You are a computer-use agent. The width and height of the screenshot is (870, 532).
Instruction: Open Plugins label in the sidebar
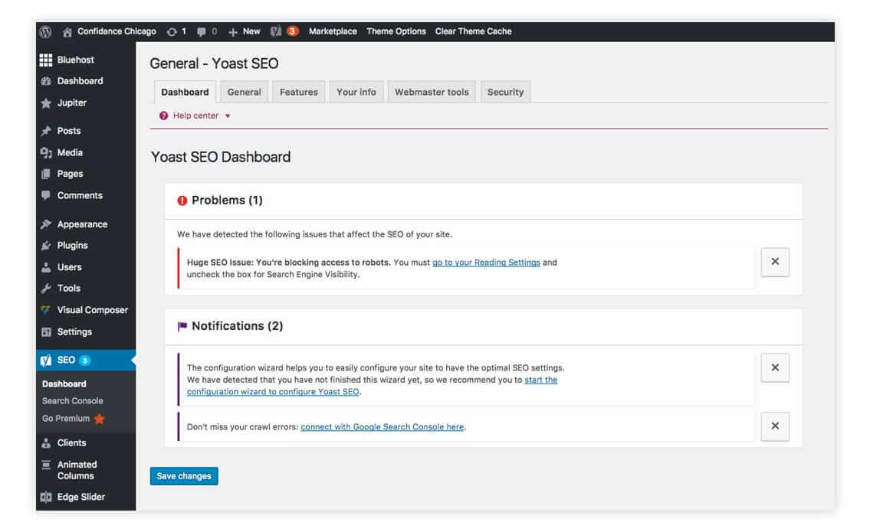coord(73,246)
